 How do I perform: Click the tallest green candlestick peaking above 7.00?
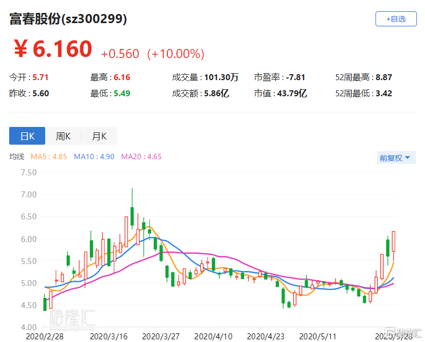click(132, 216)
